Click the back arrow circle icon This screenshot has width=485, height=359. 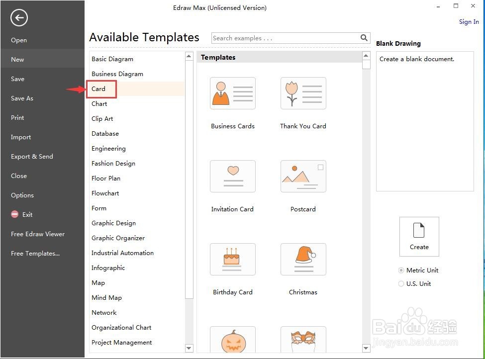click(19, 18)
